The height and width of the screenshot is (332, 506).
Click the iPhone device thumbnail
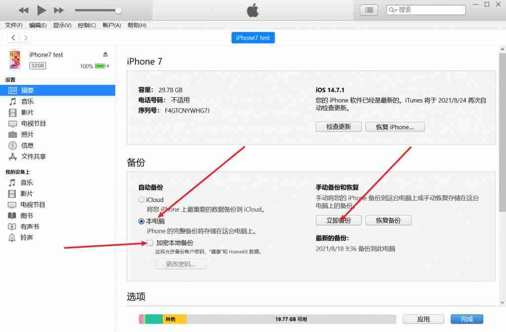pyautogui.click(x=14, y=59)
